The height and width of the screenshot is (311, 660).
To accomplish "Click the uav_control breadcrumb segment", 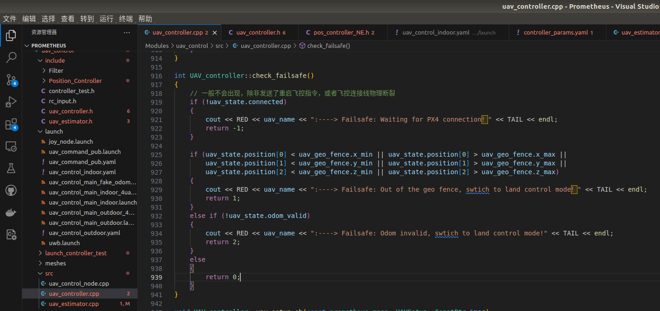I will tap(192, 46).
